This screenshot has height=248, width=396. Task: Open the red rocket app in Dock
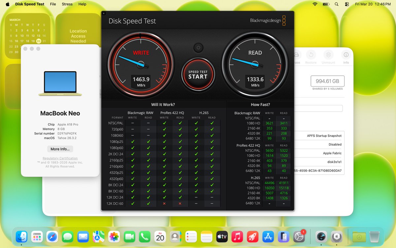tap(252, 237)
